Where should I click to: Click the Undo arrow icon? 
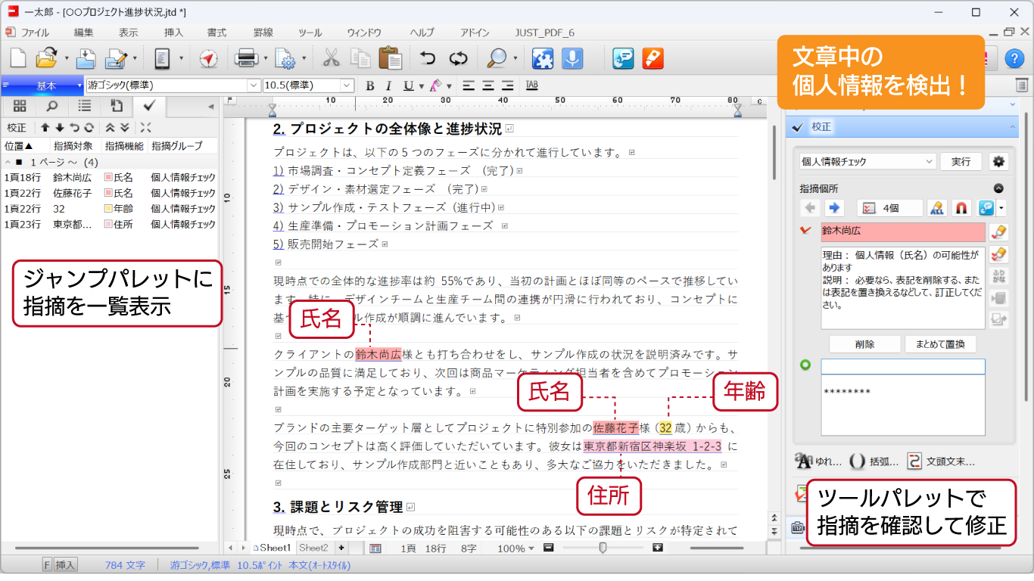(x=428, y=58)
